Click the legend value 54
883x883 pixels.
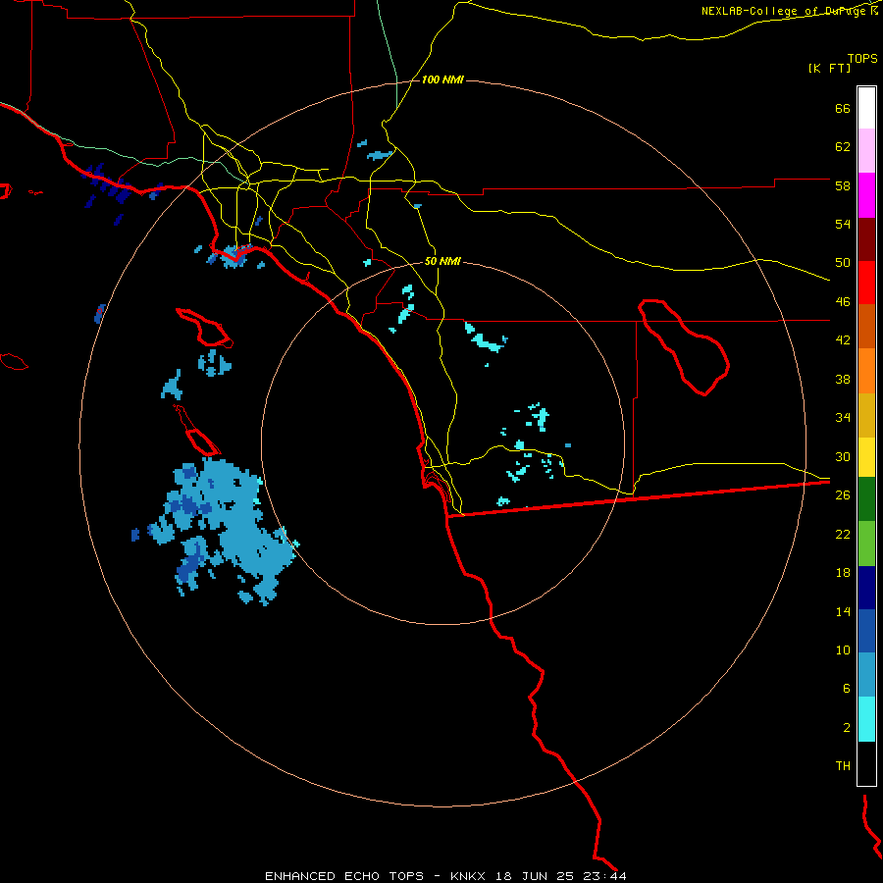tap(843, 224)
